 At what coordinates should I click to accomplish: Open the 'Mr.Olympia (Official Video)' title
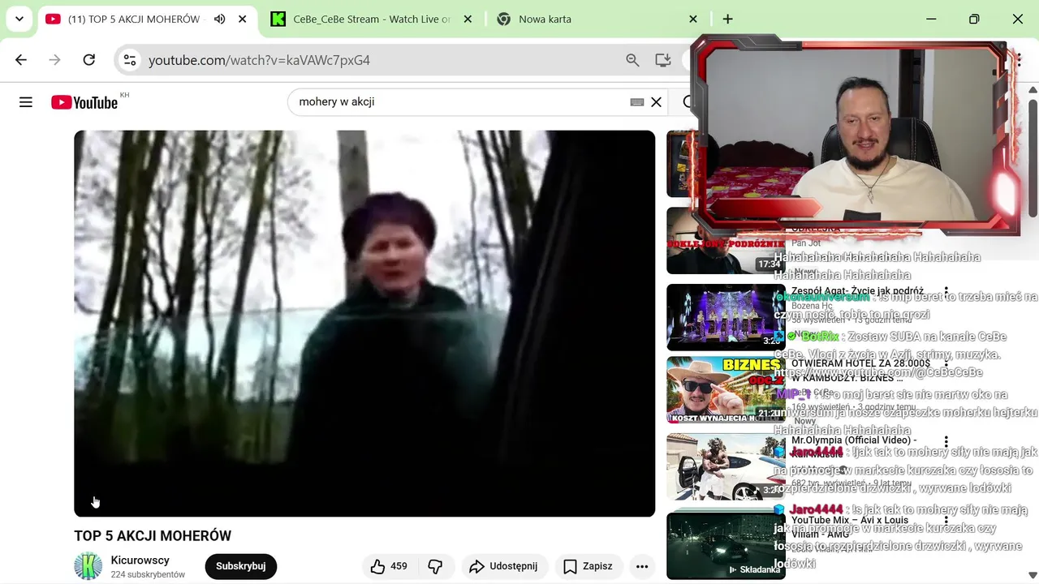(854, 447)
